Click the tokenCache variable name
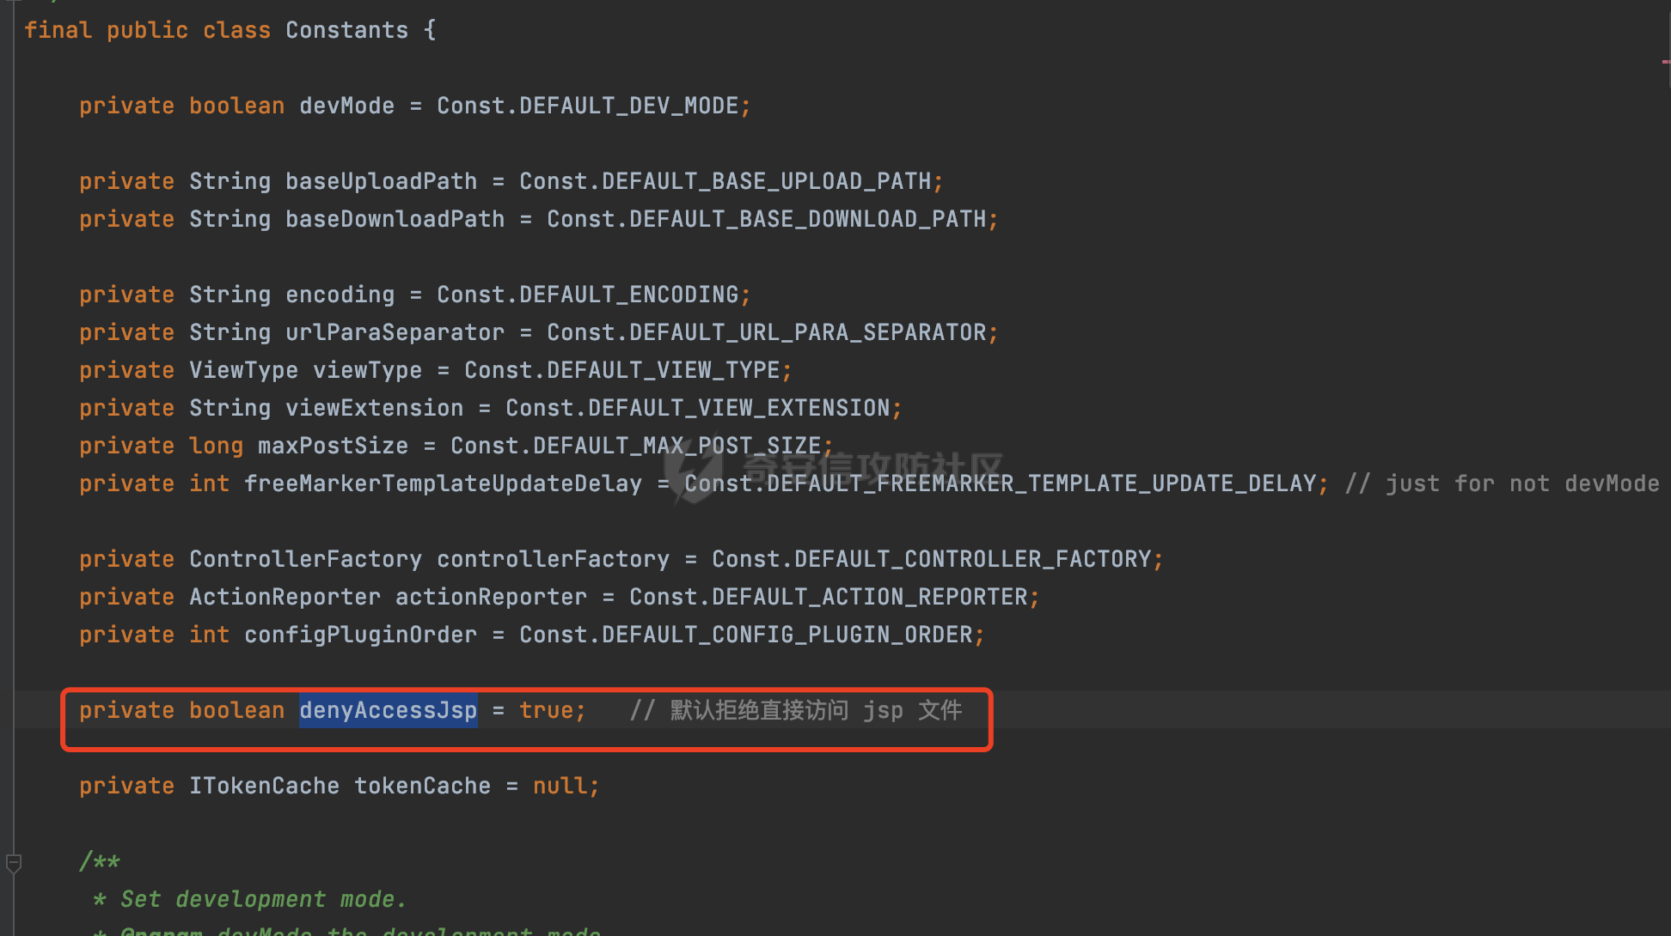This screenshot has width=1671, height=936. 422,786
